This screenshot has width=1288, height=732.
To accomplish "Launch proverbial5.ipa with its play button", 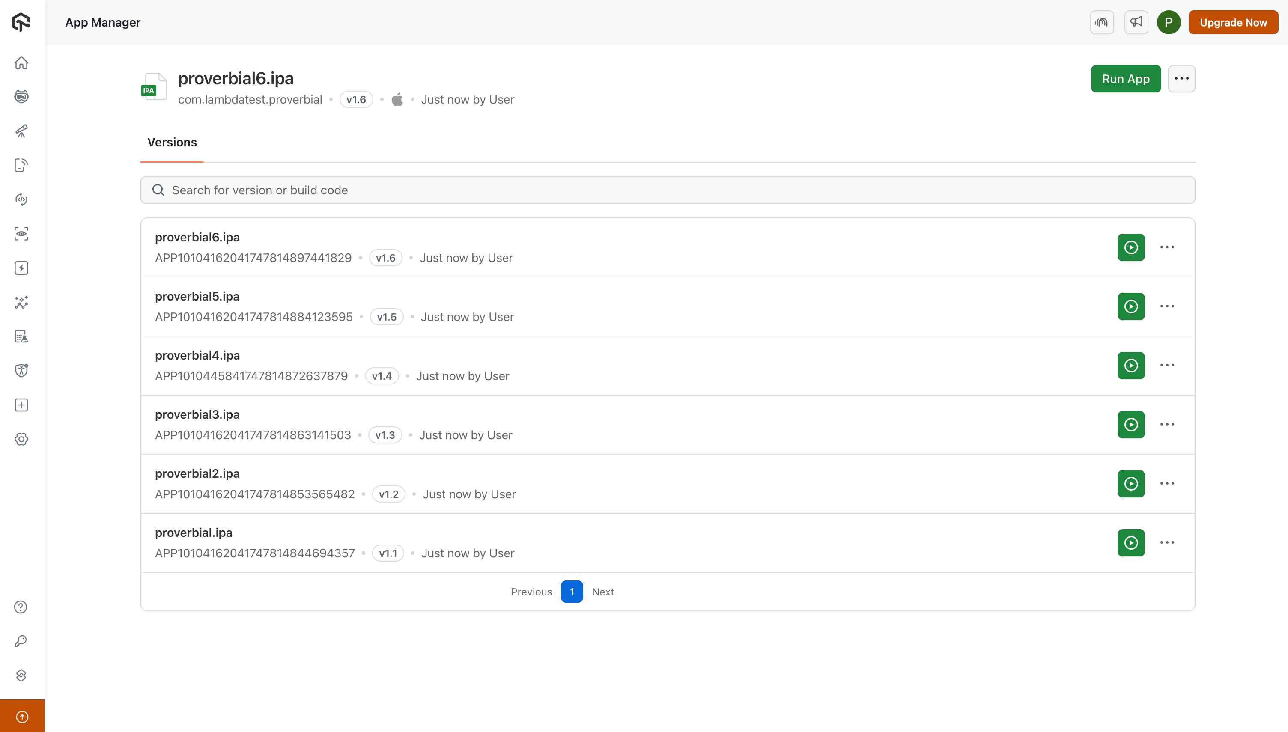I will click(x=1131, y=306).
